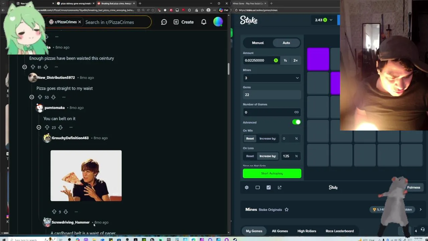Open more options for the 81-point comment

tap(57, 67)
